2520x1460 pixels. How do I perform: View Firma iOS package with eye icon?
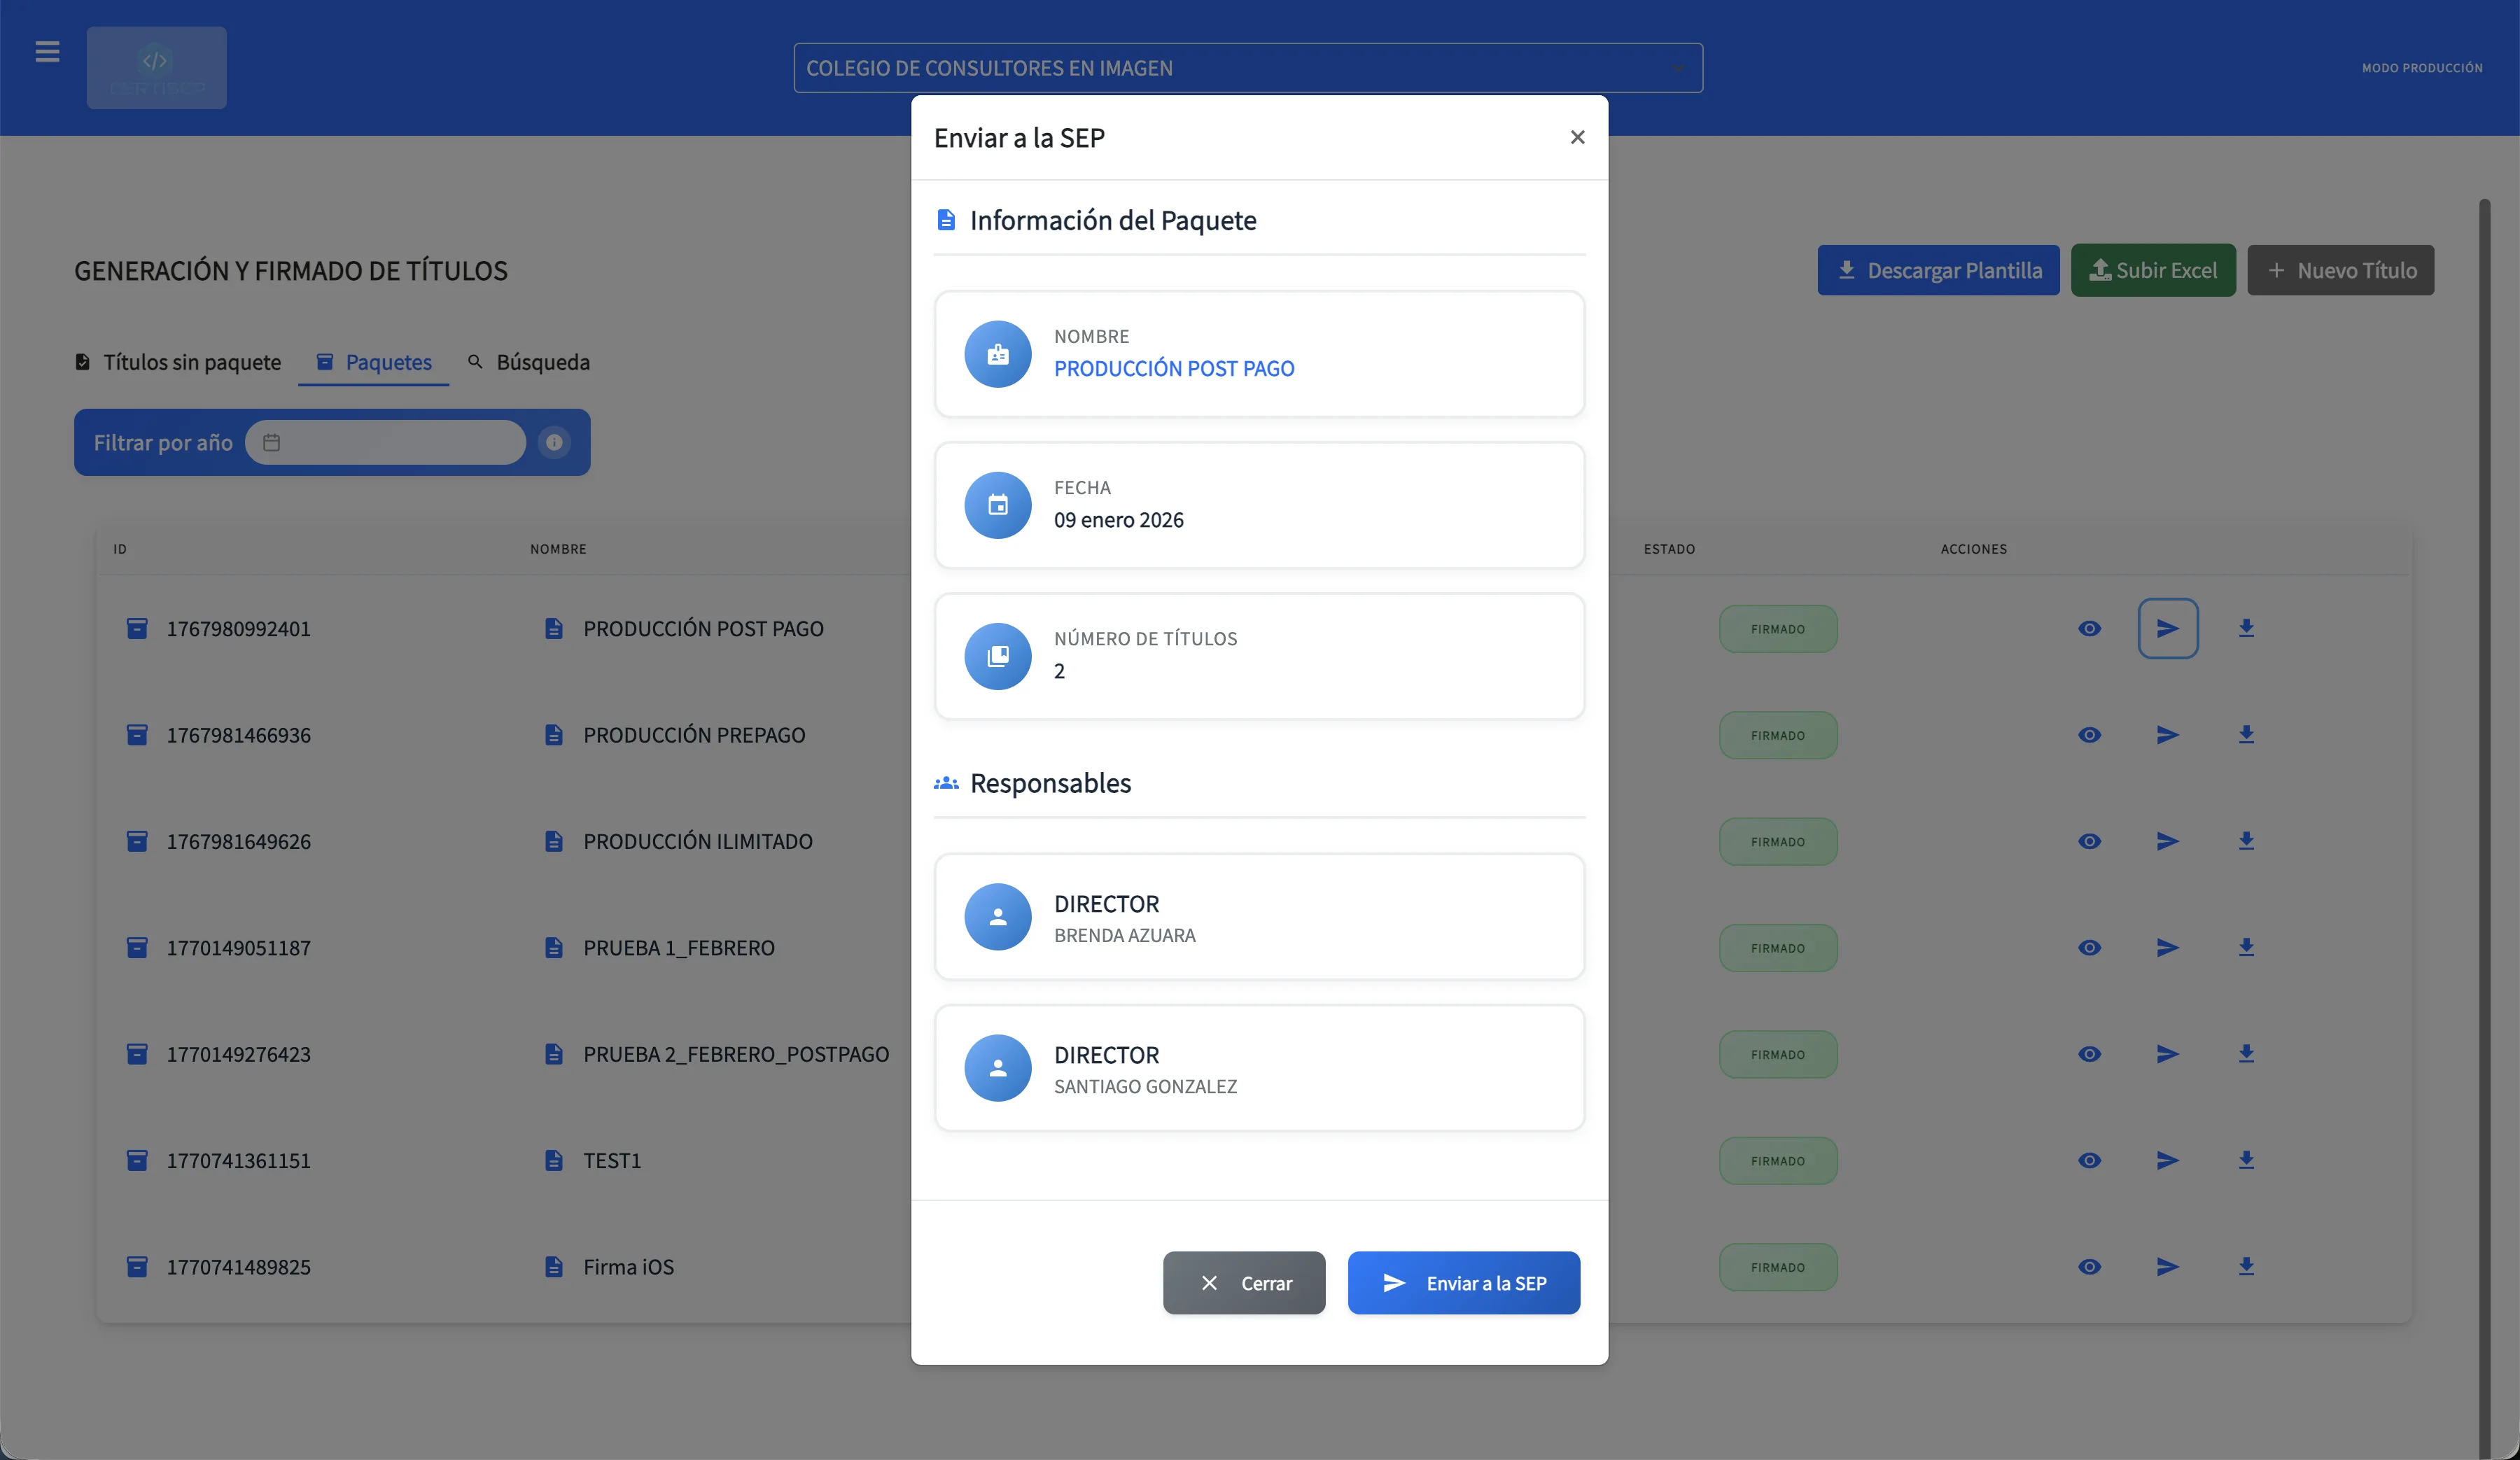(x=2089, y=1266)
